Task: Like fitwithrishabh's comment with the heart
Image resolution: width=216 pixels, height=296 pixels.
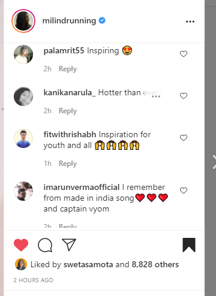Action: (x=184, y=138)
